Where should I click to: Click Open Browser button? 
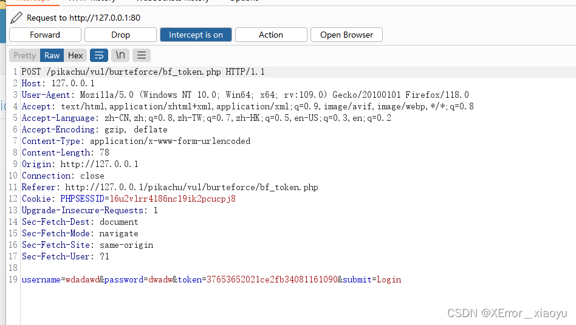pyautogui.click(x=346, y=35)
